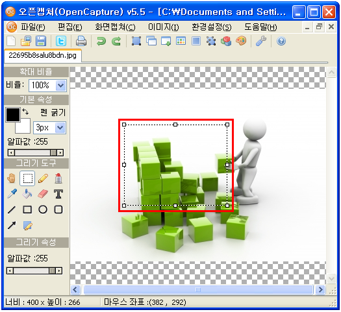Switch to the 22695b8salu8bdn.jpg tab

[43, 56]
